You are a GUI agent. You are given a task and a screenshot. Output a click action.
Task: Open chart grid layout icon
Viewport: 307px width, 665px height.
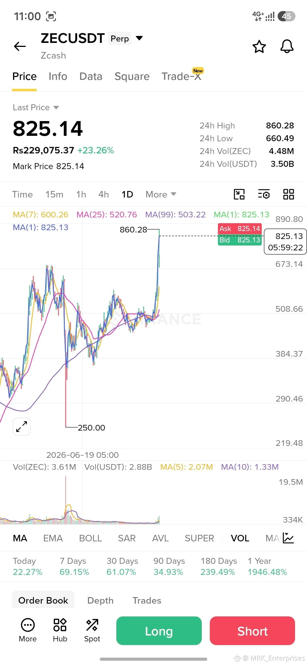coord(289,194)
